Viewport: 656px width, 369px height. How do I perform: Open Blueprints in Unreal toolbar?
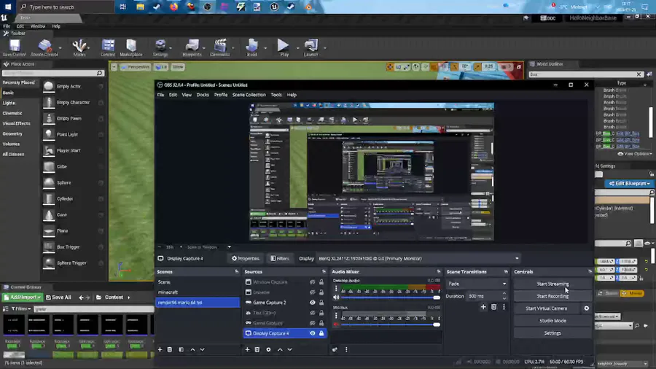[192, 47]
